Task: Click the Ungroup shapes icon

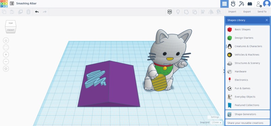Action: [x=194, y=12]
